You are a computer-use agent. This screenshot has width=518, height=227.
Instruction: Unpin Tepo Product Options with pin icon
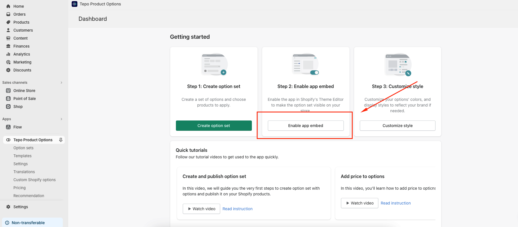tap(61, 140)
